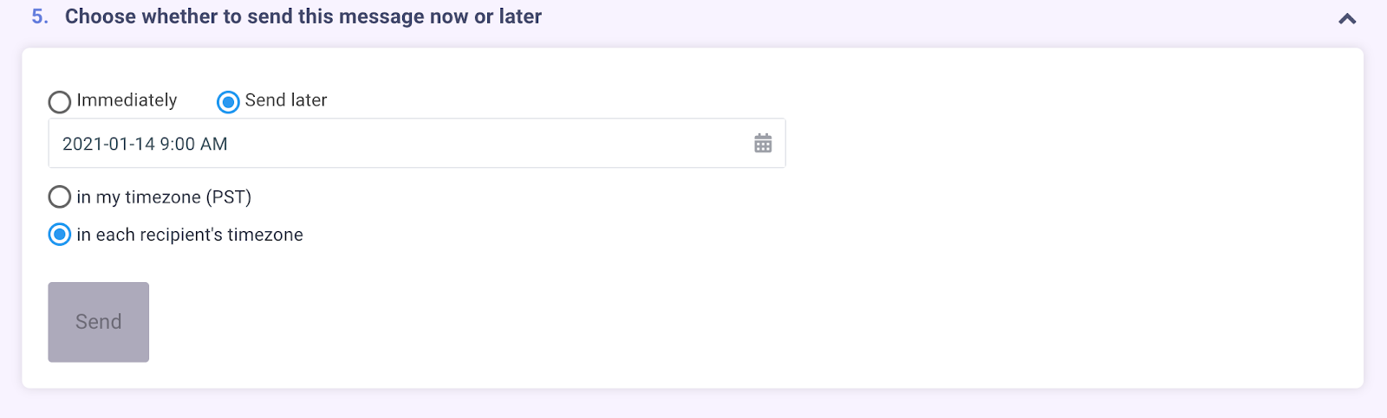The height and width of the screenshot is (418, 1387).
Task: Choose the in my timezone (PST) radio
Action: tap(60, 196)
